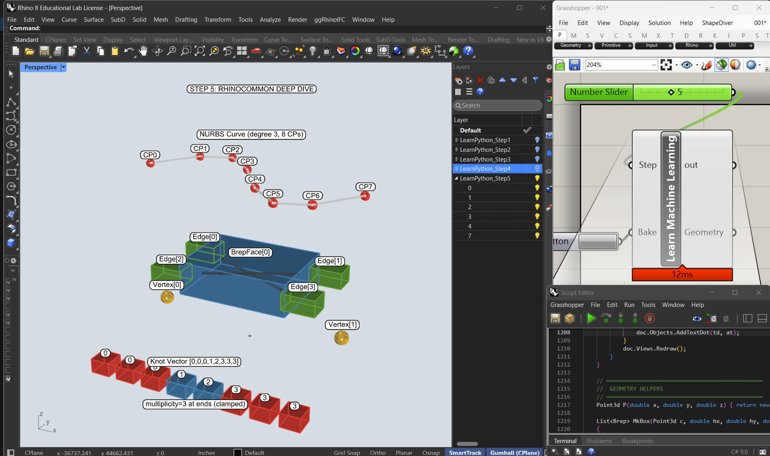Toggle visibility bulb of LearnPython_Step1 layer
This screenshot has width=770, height=456.
[537, 140]
